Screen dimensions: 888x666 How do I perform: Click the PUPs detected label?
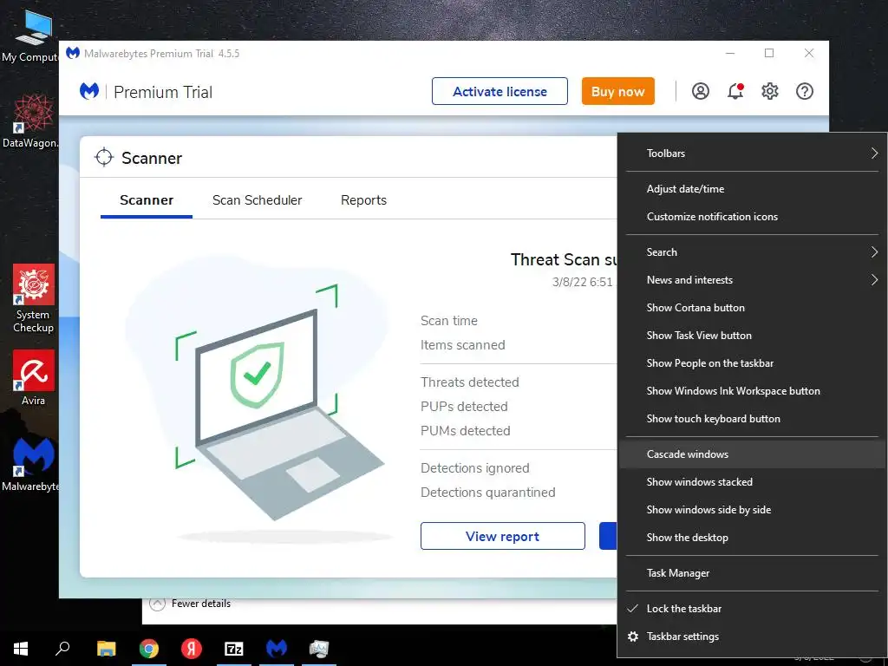464,407
